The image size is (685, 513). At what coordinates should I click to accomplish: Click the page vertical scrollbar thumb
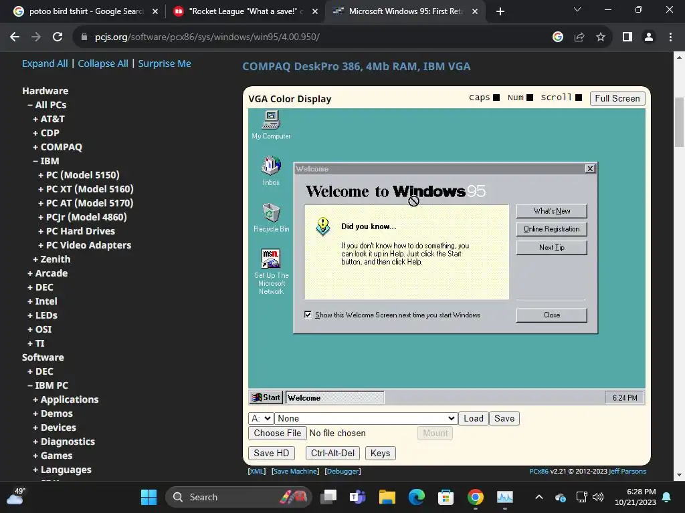pos(679,123)
